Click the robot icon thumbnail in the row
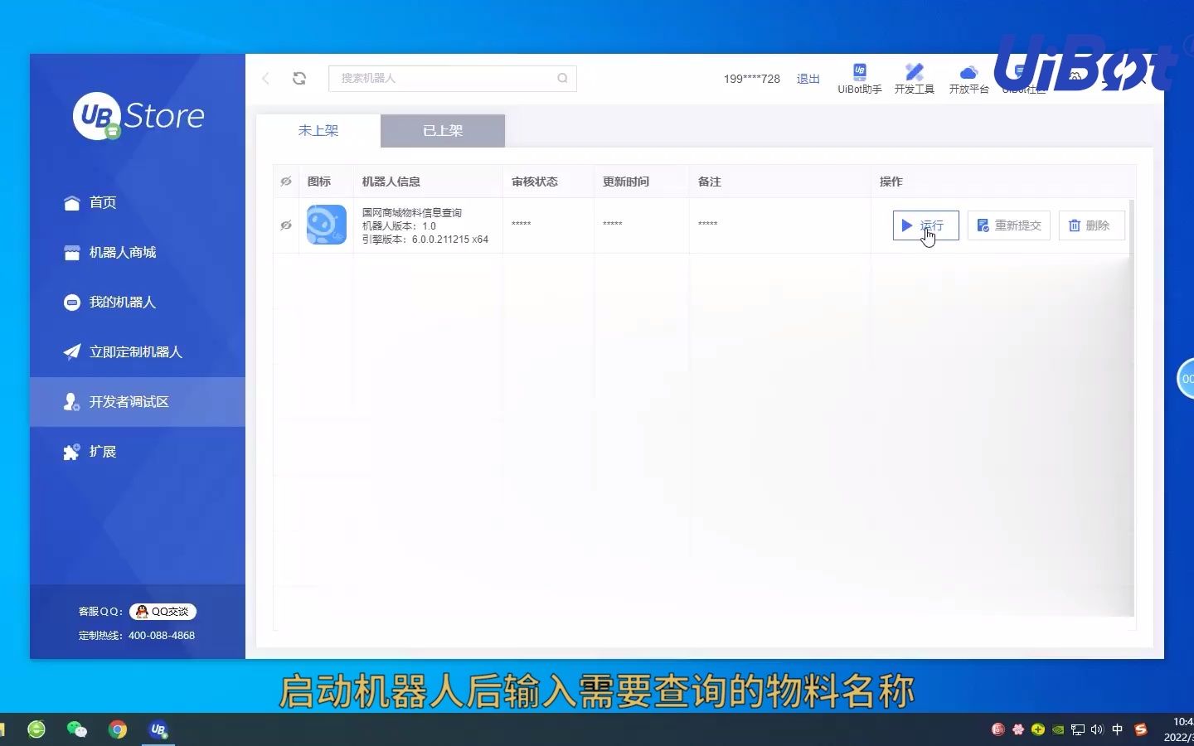 [x=327, y=225]
